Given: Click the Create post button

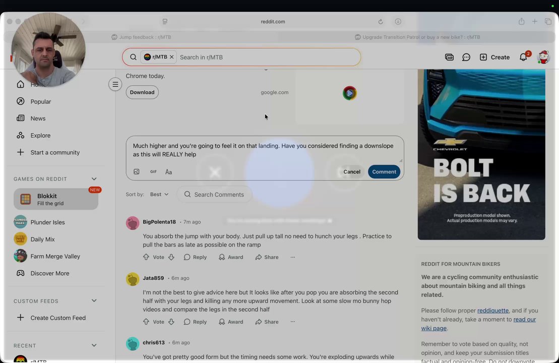Looking at the screenshot, I should [494, 57].
